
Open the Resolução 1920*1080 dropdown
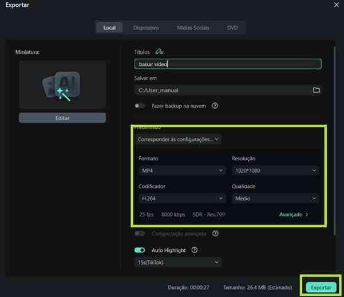275,171
